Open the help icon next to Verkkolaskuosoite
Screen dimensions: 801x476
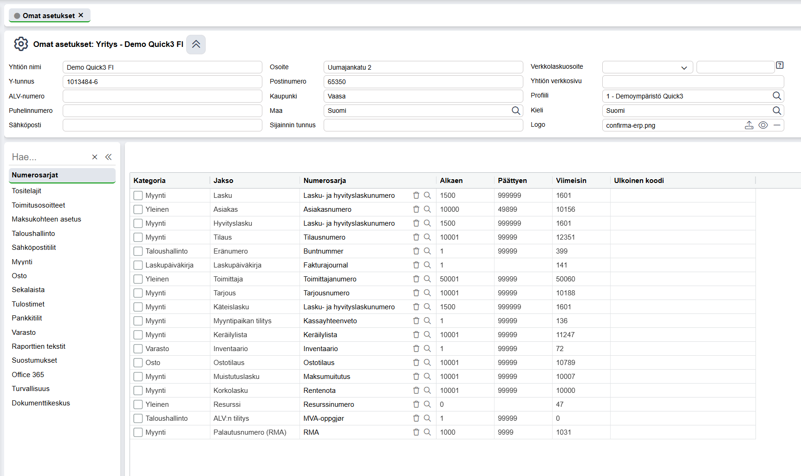(x=780, y=65)
